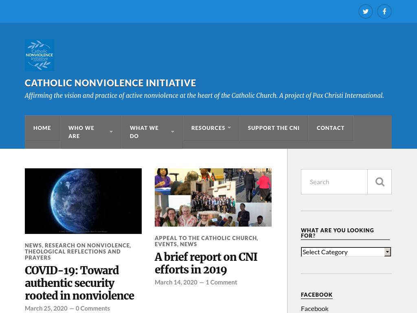This screenshot has width=417, height=313.
Task: Focus the Search input field
Action: 334,182
